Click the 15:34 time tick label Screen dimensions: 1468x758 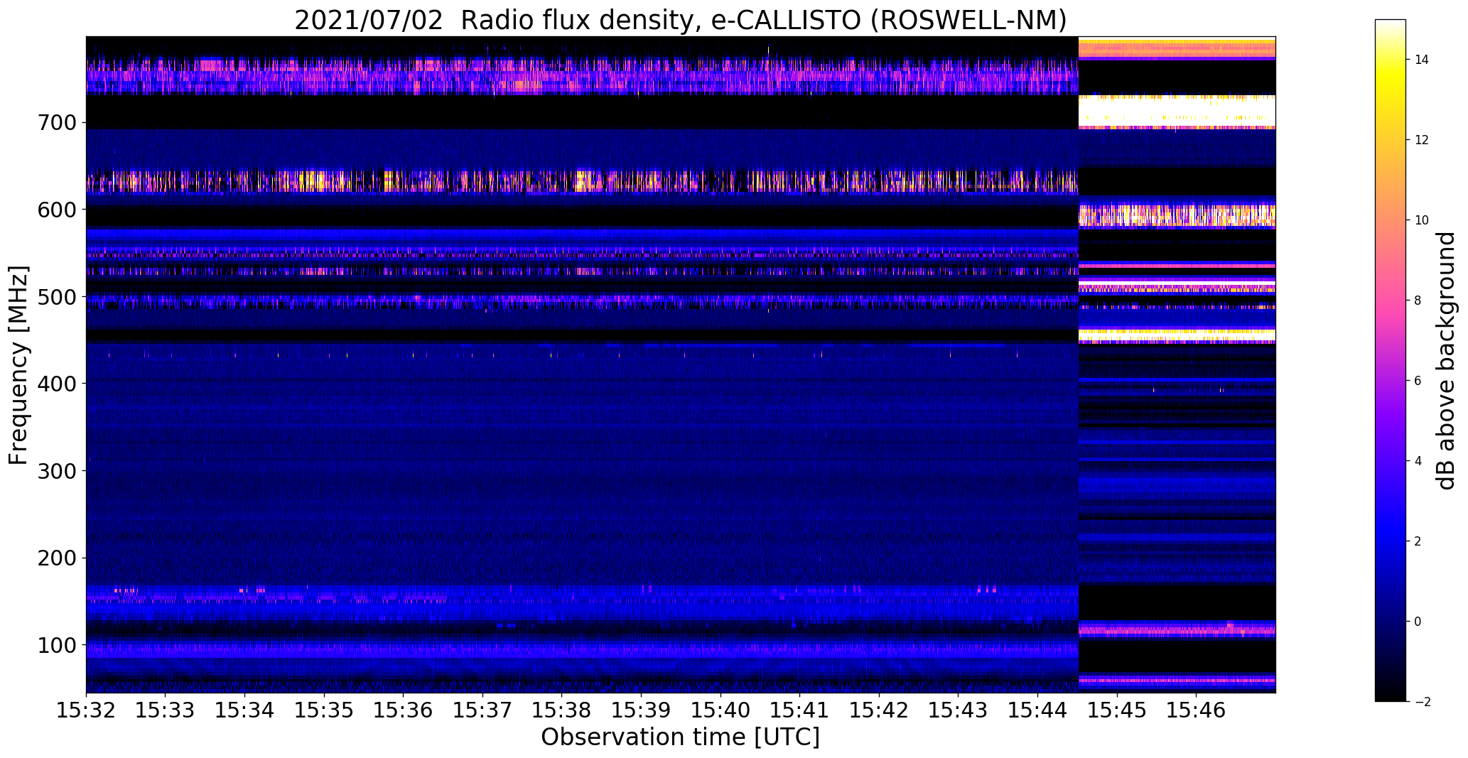click(x=244, y=710)
